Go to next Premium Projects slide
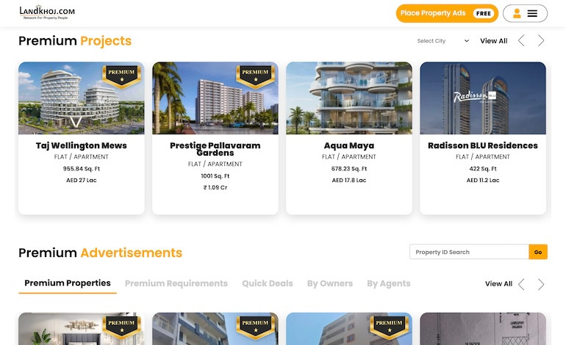Screen dimensions: 566x345 (541, 40)
